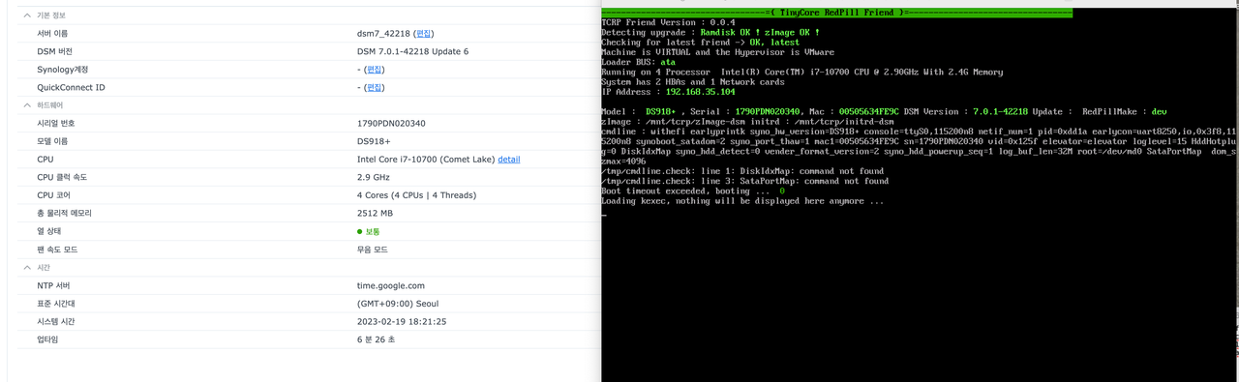Select serial number 1790PDN020340 in hardware section
This screenshot has width=1239, height=382.
click(391, 123)
